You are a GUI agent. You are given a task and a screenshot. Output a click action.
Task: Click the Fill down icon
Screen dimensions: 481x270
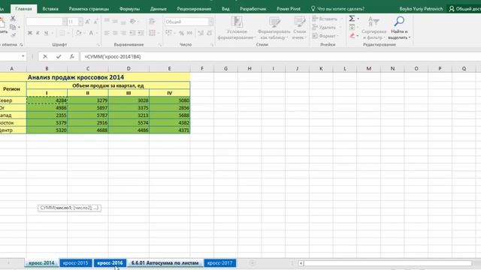pyautogui.click(x=352, y=27)
